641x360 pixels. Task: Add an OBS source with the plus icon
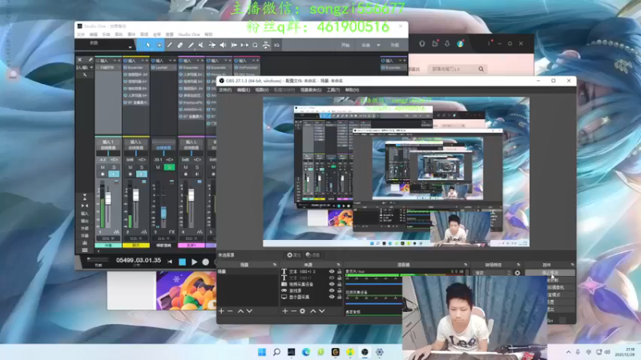(x=285, y=311)
